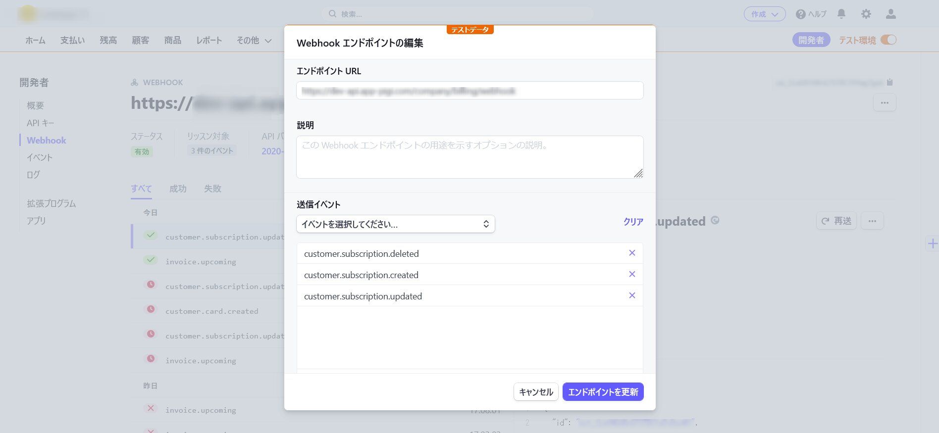Open the notifications bell icon

coord(841,14)
